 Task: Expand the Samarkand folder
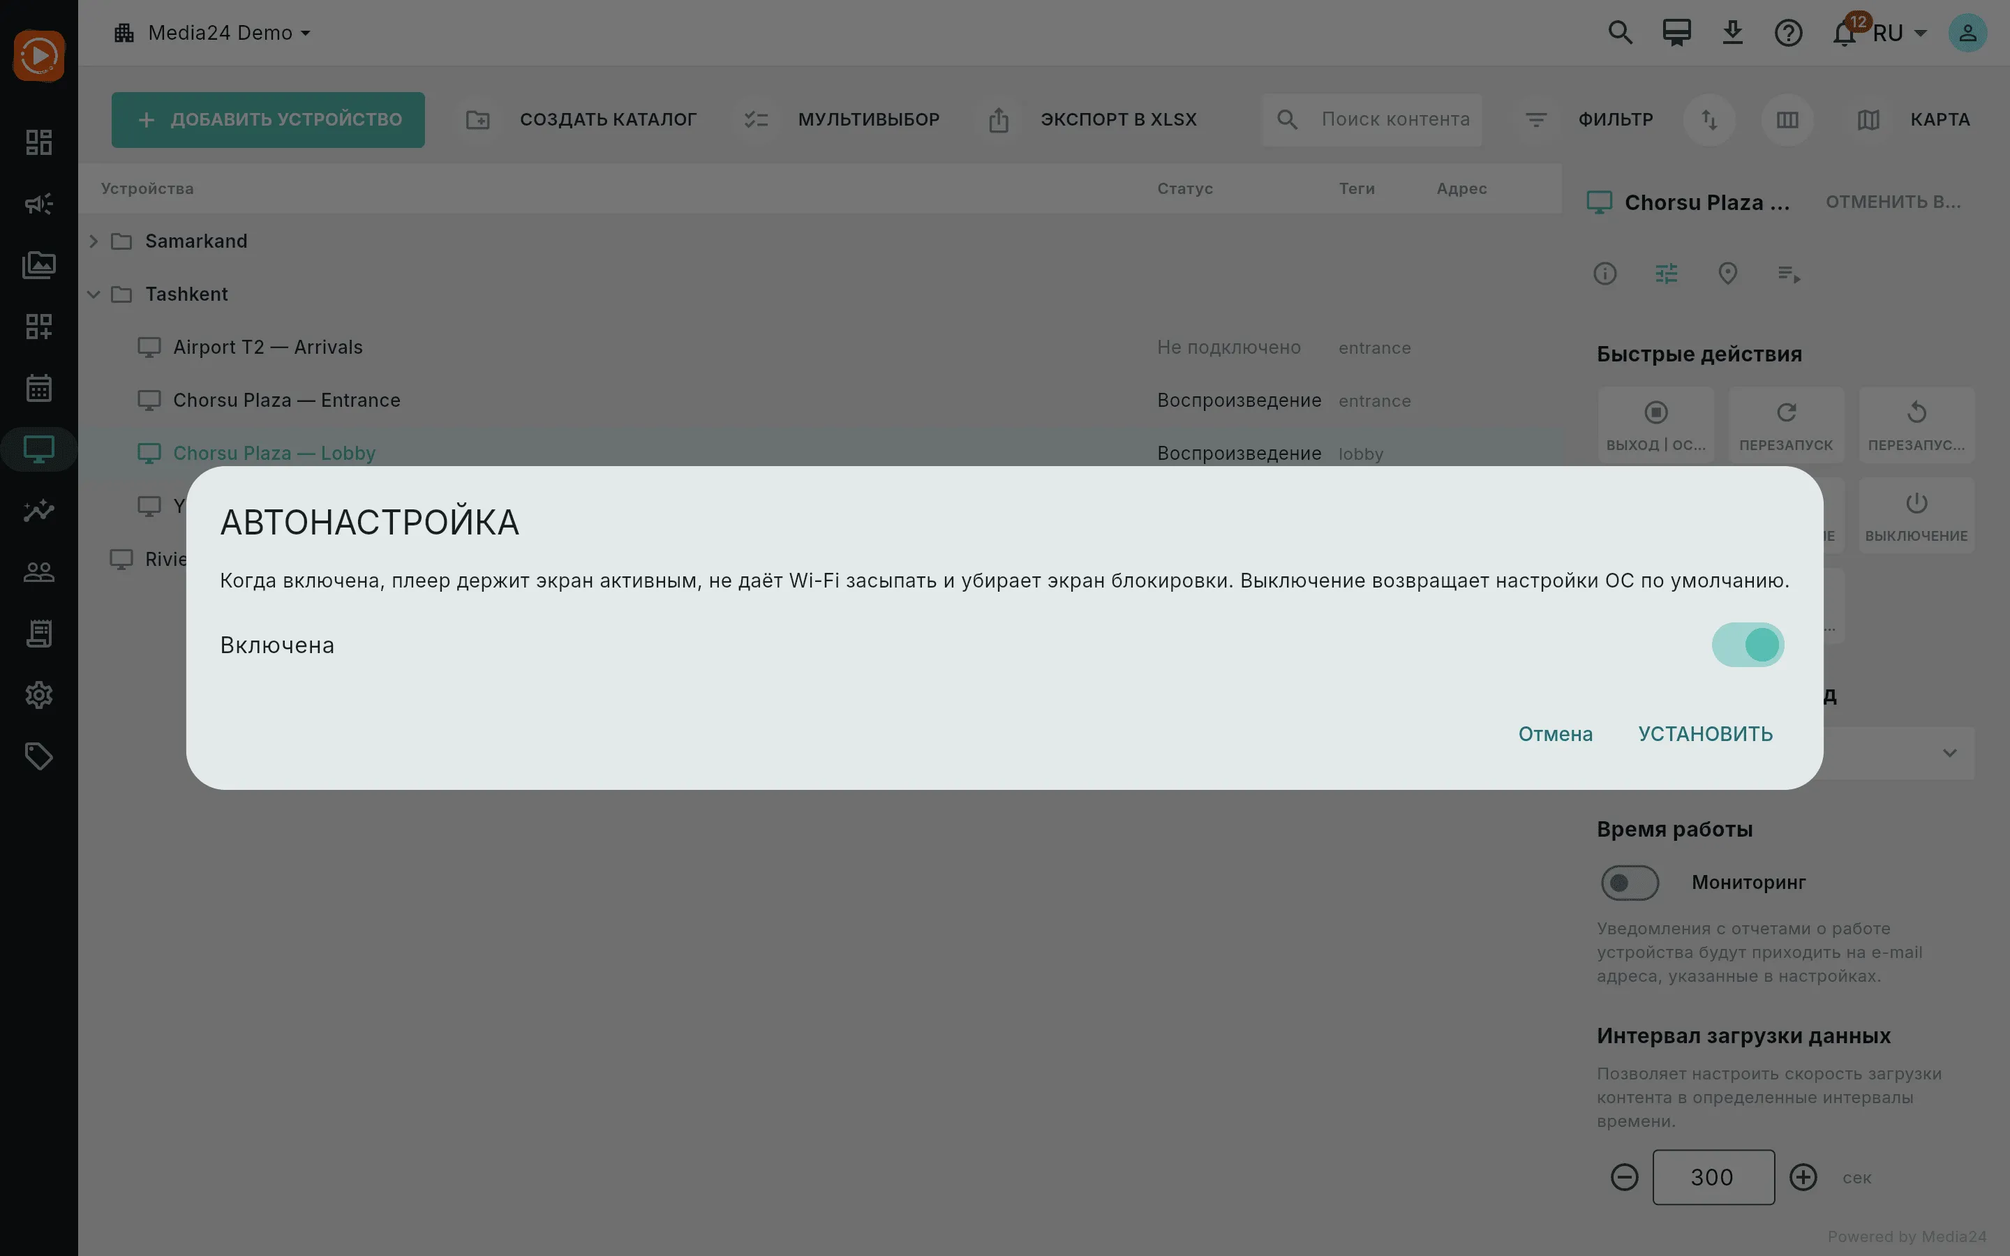94,241
